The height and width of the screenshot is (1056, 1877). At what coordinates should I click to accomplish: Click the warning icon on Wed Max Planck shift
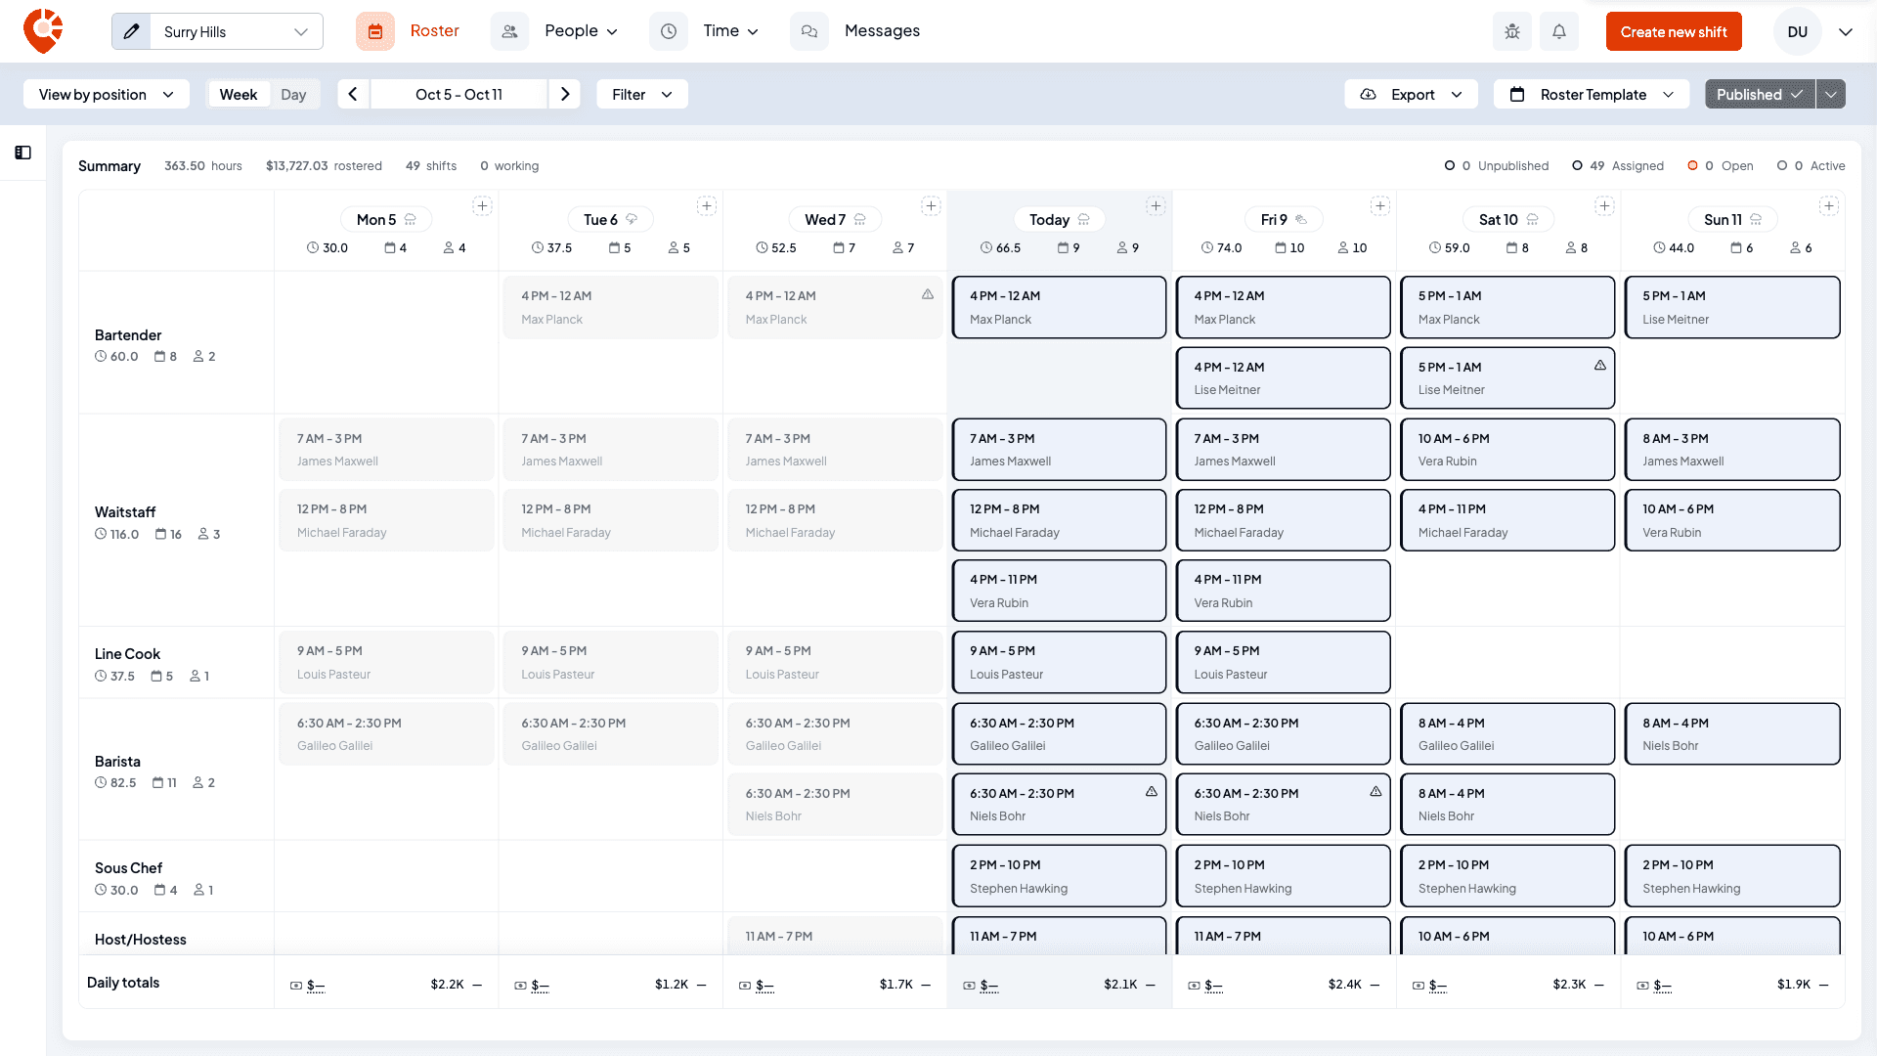(x=928, y=294)
